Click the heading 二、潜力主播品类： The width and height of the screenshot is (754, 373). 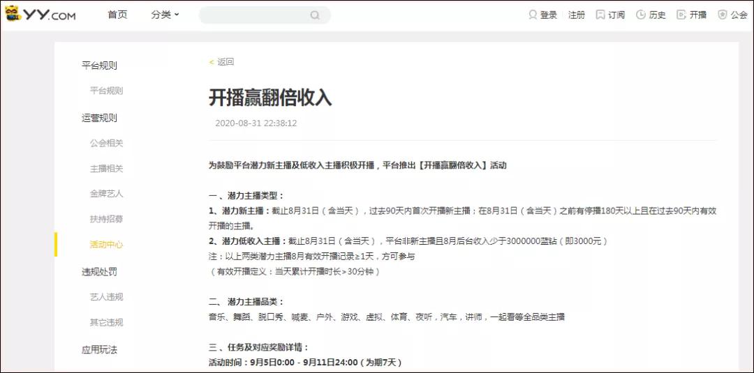pyautogui.click(x=246, y=302)
